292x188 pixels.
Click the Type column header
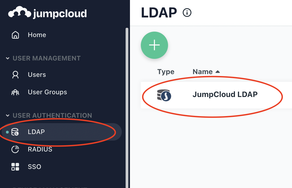coord(166,72)
